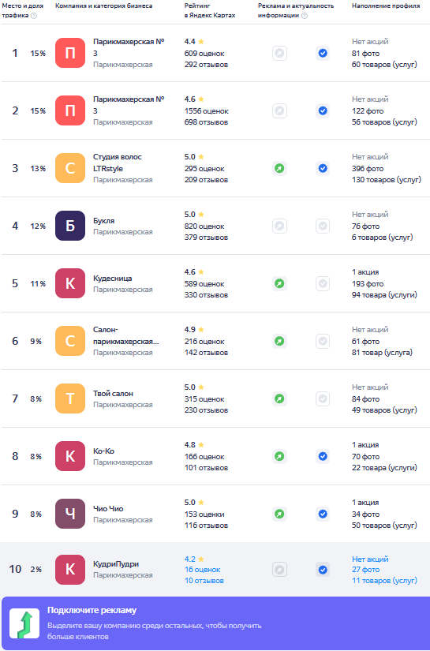The height and width of the screenshot is (651, 430).
Task: Click the 'Нет акций' link for КудриПудри
Action: (x=370, y=559)
